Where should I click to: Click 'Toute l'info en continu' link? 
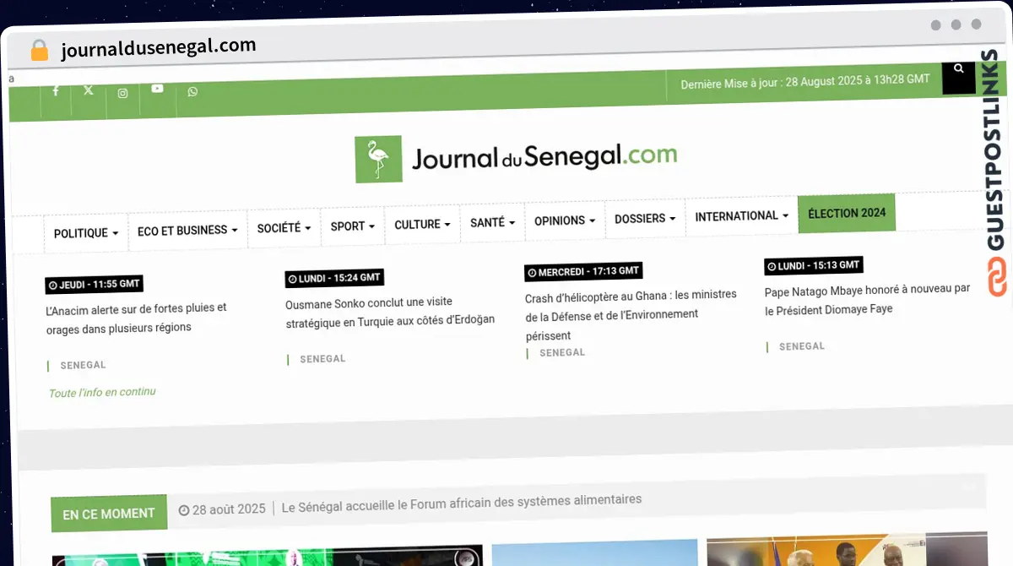102,393
